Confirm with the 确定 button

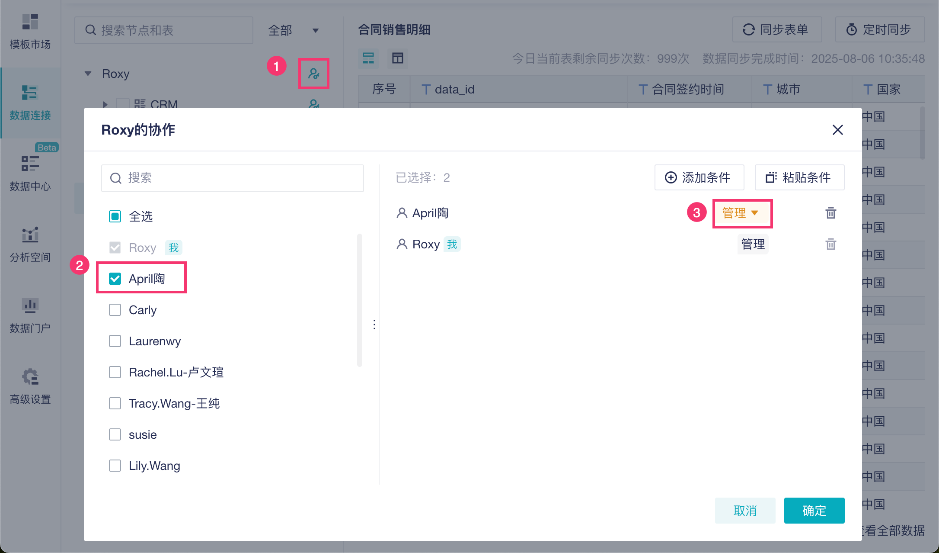point(814,511)
